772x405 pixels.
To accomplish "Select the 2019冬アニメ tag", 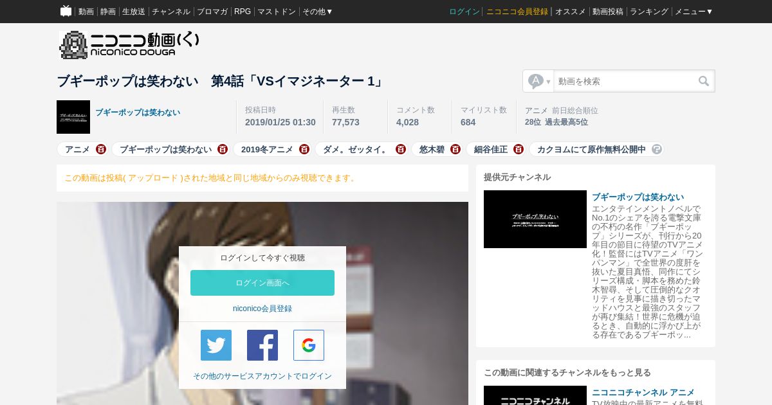I will 267,149.
